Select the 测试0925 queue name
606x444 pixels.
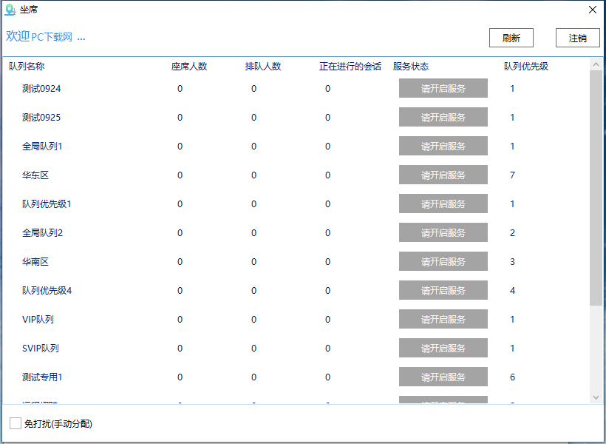point(41,118)
